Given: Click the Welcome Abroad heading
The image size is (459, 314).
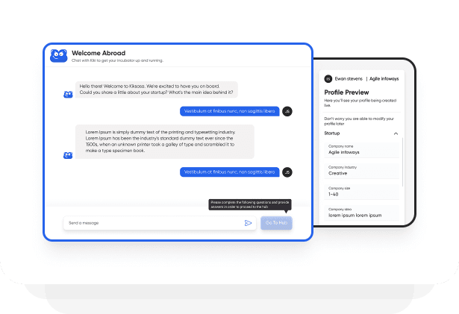Looking at the screenshot, I should point(99,53).
